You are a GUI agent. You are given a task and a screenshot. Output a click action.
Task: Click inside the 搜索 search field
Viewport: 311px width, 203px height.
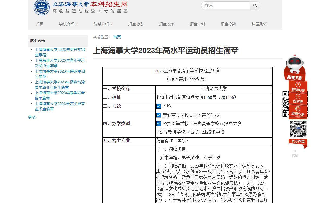(226, 6)
